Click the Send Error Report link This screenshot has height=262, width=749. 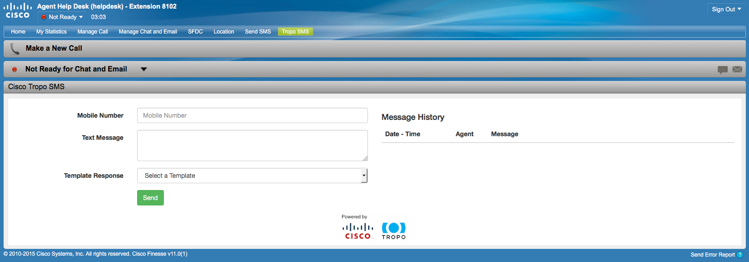713,255
